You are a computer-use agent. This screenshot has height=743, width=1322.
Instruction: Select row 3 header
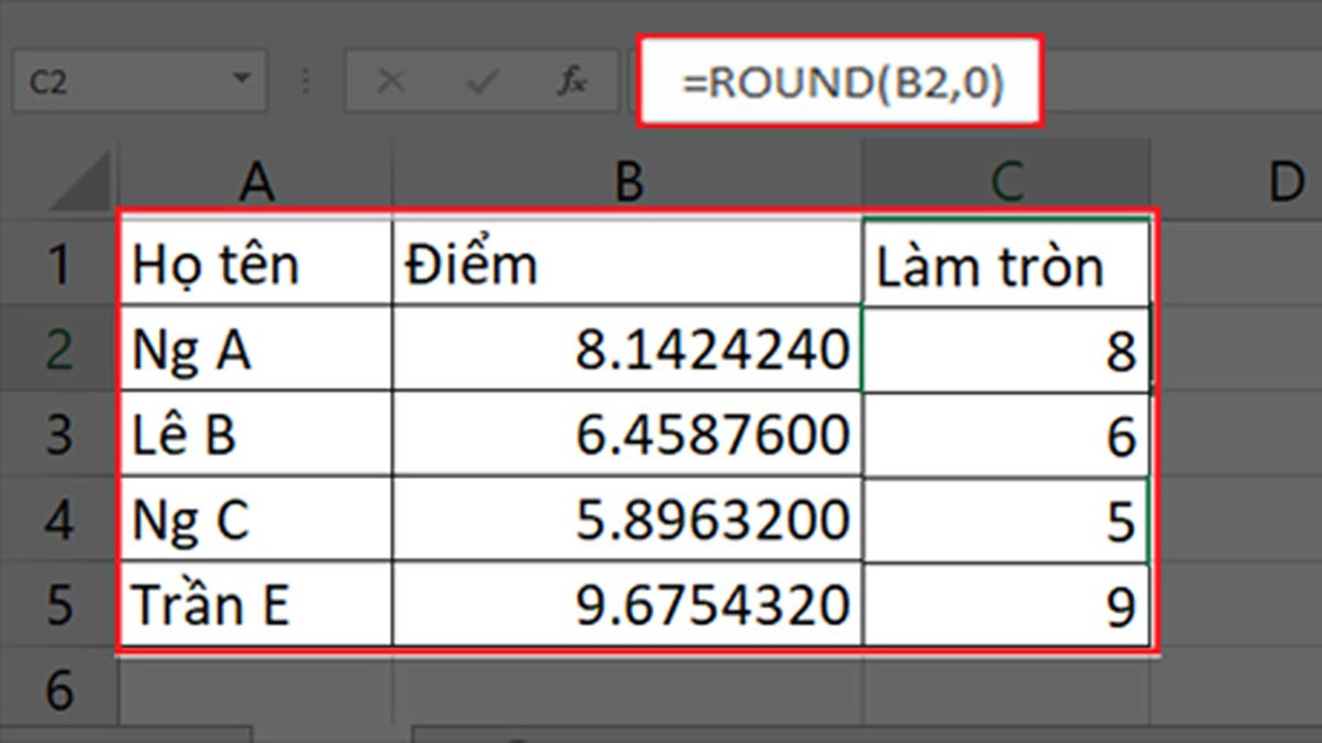click(59, 434)
